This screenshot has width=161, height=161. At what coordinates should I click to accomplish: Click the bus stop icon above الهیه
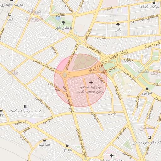[10, 14]
